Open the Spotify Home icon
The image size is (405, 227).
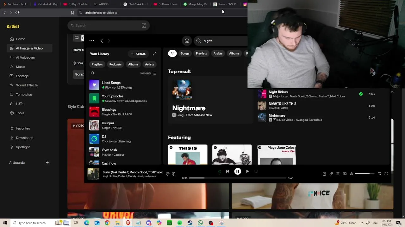pos(187,41)
